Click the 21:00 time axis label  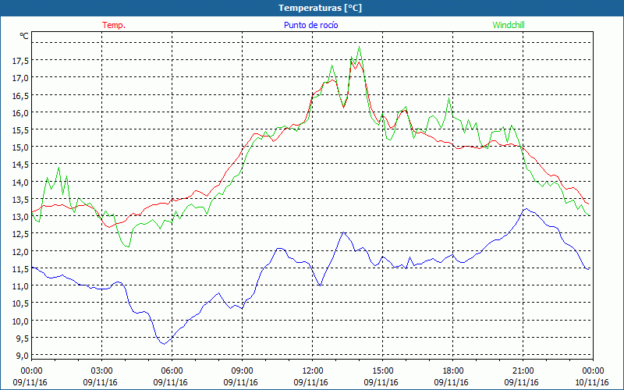click(x=523, y=371)
